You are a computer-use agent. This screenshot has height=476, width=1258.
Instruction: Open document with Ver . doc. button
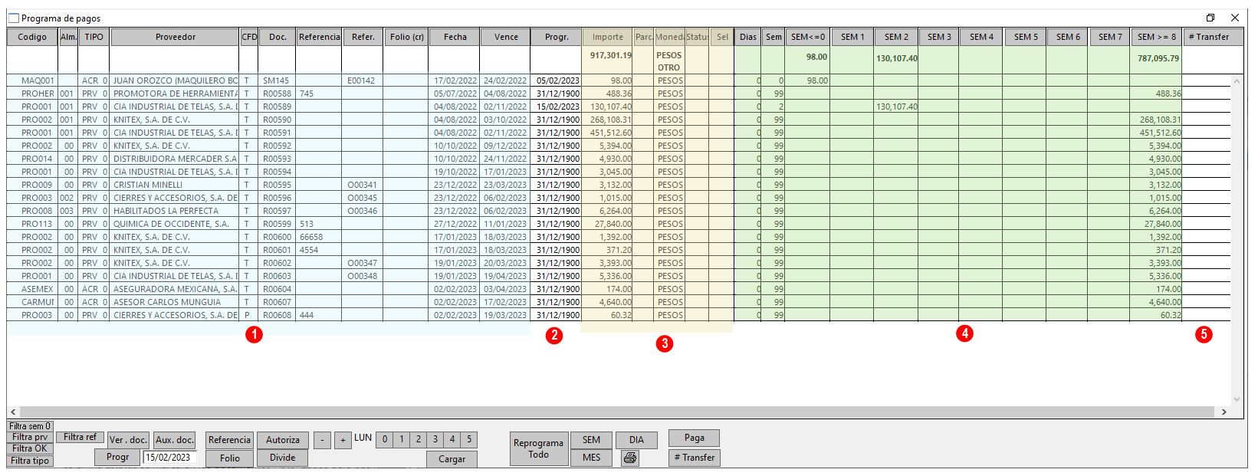[128, 440]
